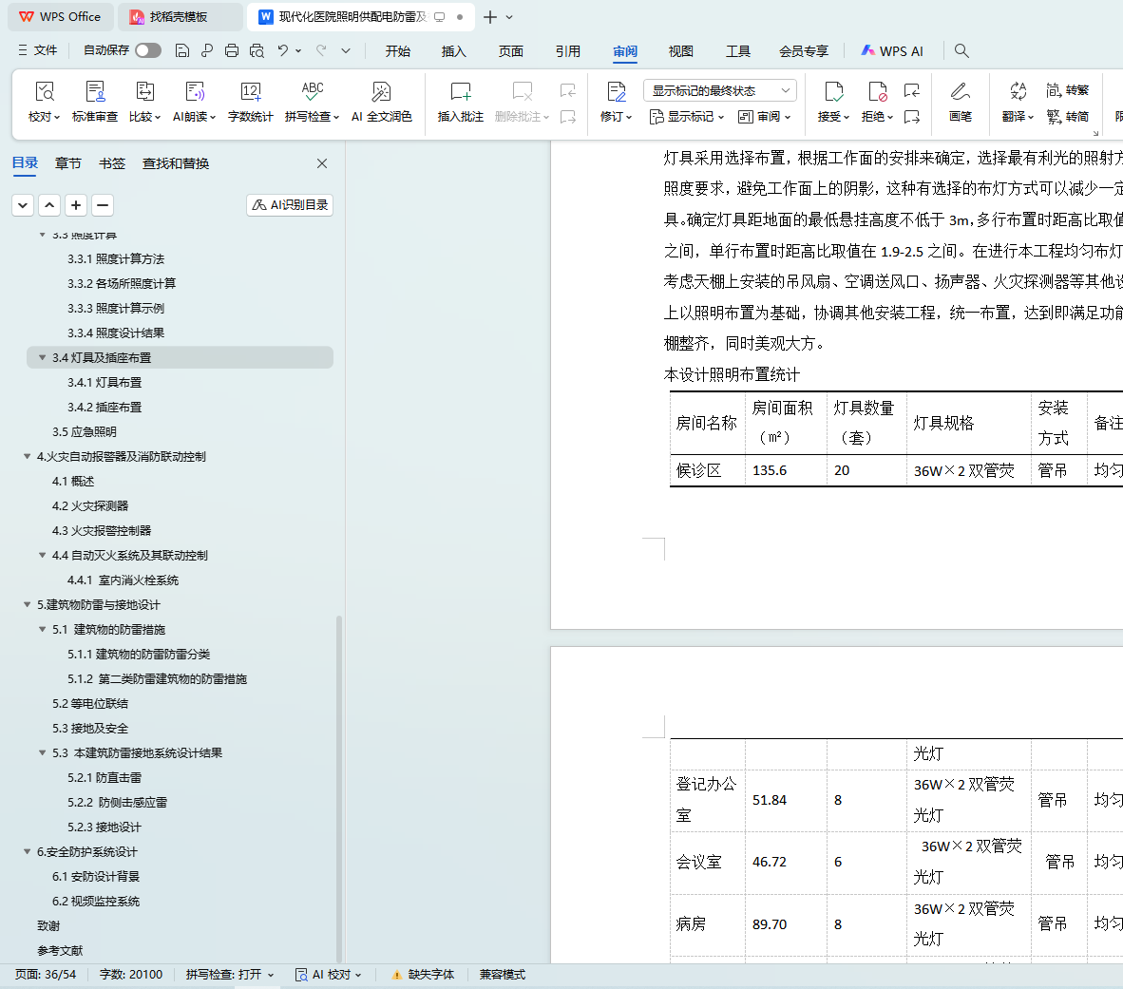Open the 显示标记的最终状态 dropdown

[719, 90]
